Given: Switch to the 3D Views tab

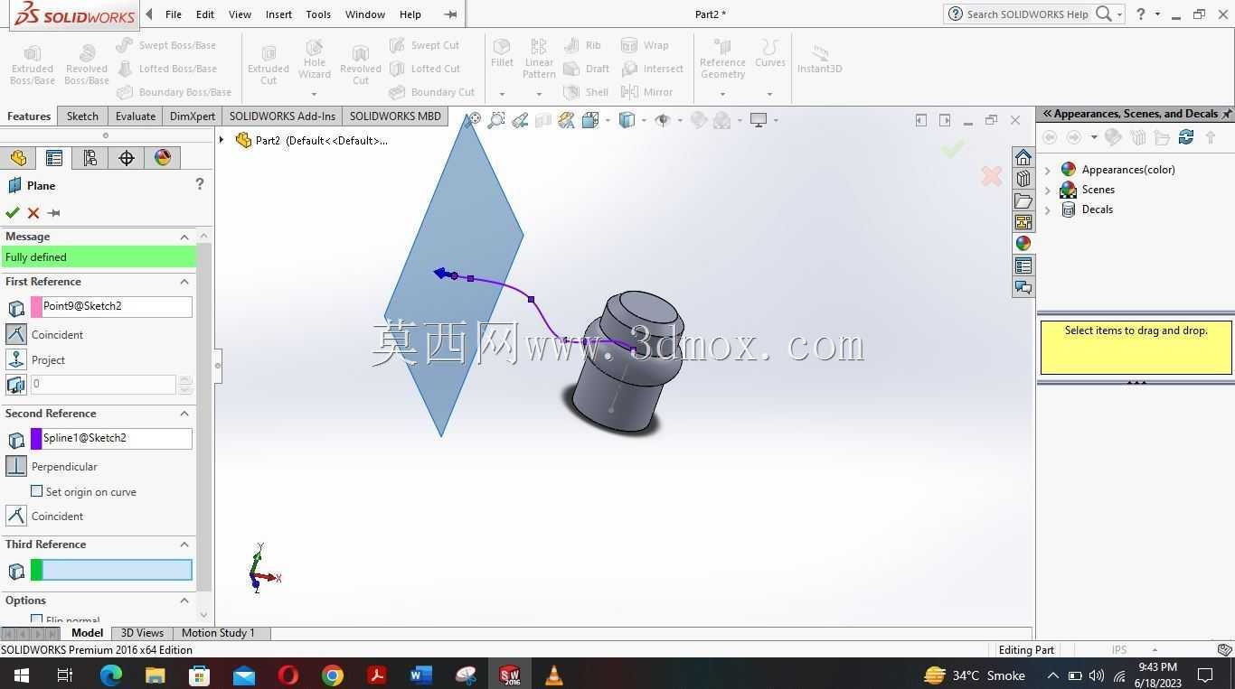Looking at the screenshot, I should coord(142,633).
